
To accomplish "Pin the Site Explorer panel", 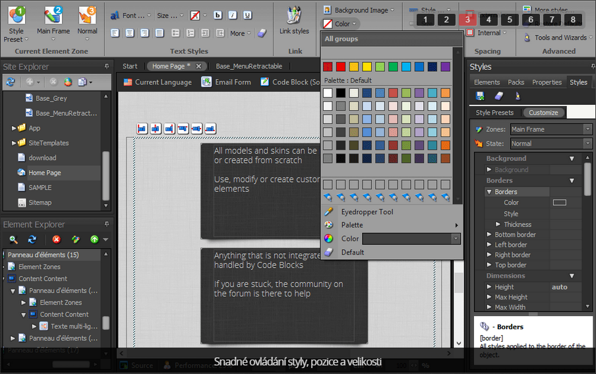I will point(107,66).
